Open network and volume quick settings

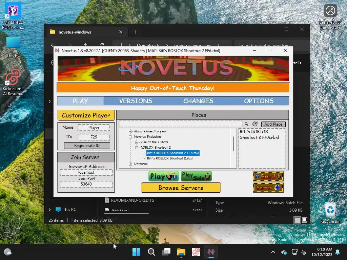pyautogui.click(x=299, y=252)
